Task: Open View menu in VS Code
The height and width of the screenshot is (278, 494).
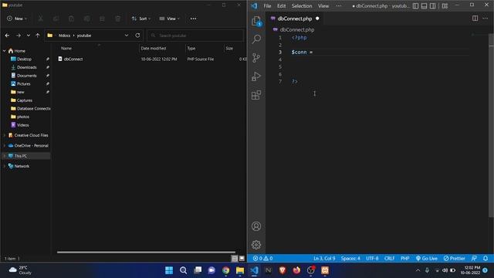Action: 323,5
